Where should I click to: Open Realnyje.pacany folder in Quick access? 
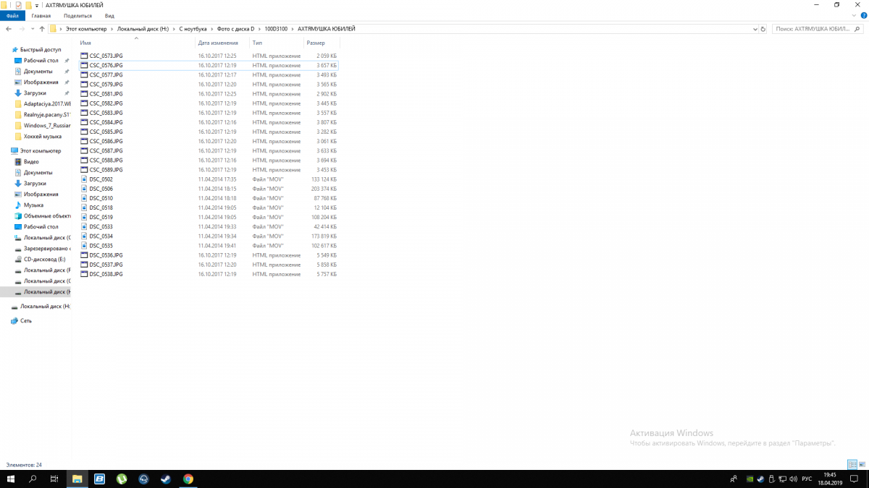click(47, 114)
